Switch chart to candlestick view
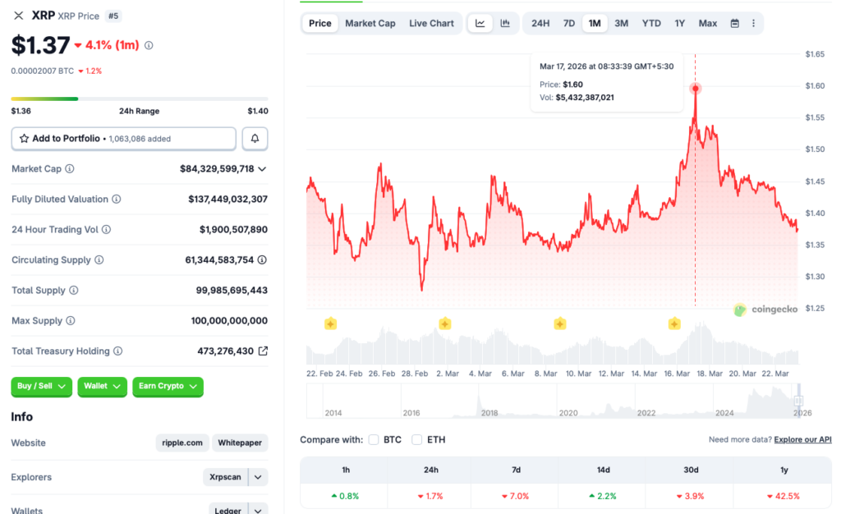Viewport: 841px width, 514px height. [x=505, y=23]
